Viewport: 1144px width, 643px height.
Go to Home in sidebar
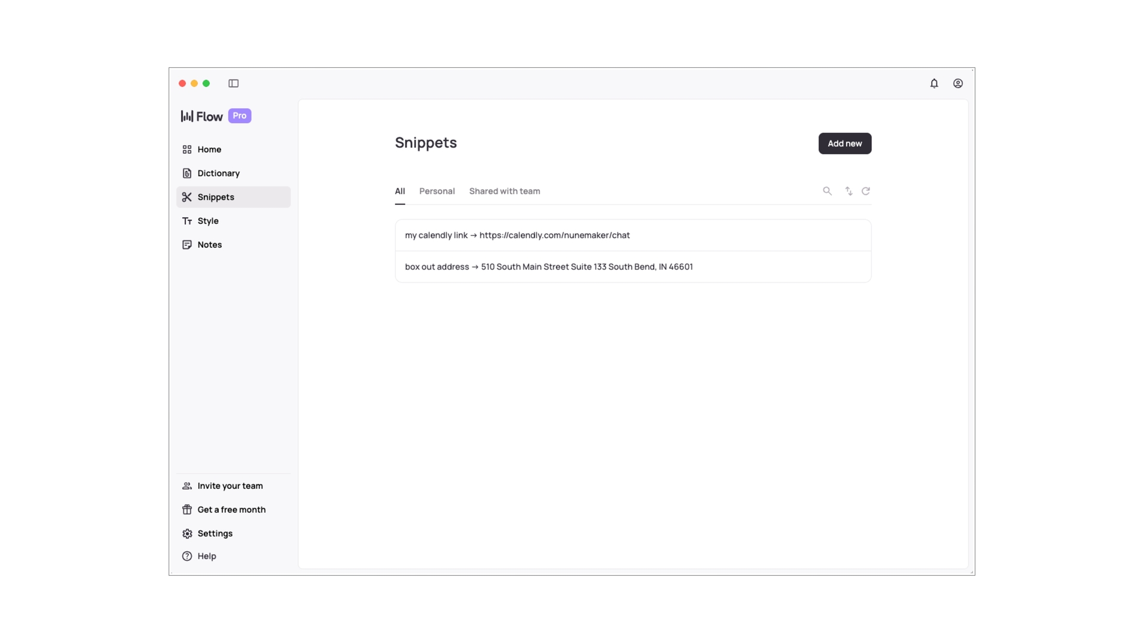[x=209, y=149]
